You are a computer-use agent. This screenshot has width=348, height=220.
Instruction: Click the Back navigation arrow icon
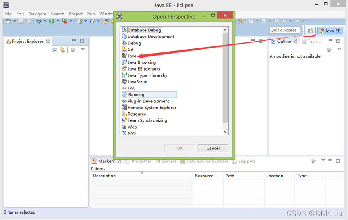[284, 21]
